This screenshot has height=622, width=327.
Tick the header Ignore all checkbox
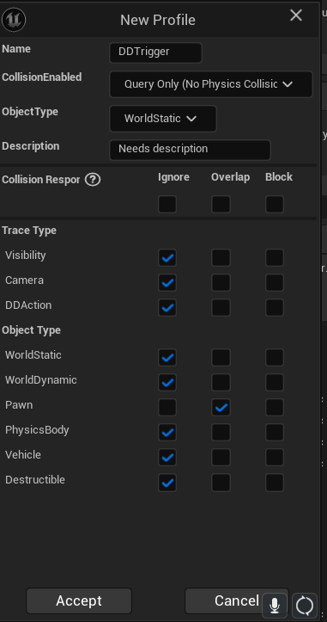[167, 204]
